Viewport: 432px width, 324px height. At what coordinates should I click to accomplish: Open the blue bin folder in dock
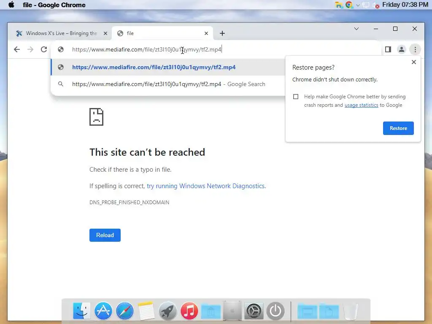(211, 311)
